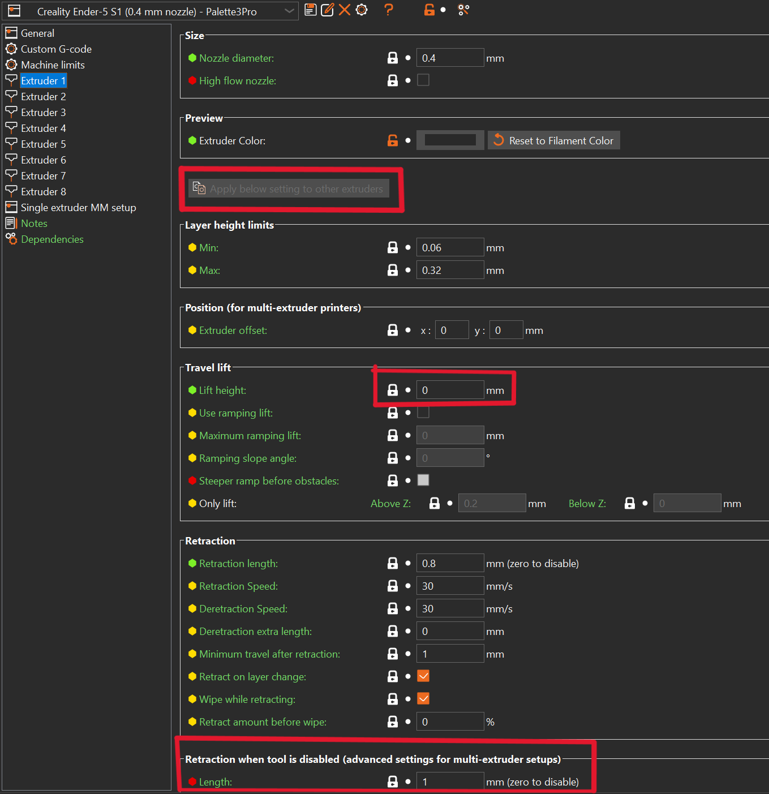Enable the High flow nozzle checkbox
Viewport: 769px width, 794px height.
point(423,80)
